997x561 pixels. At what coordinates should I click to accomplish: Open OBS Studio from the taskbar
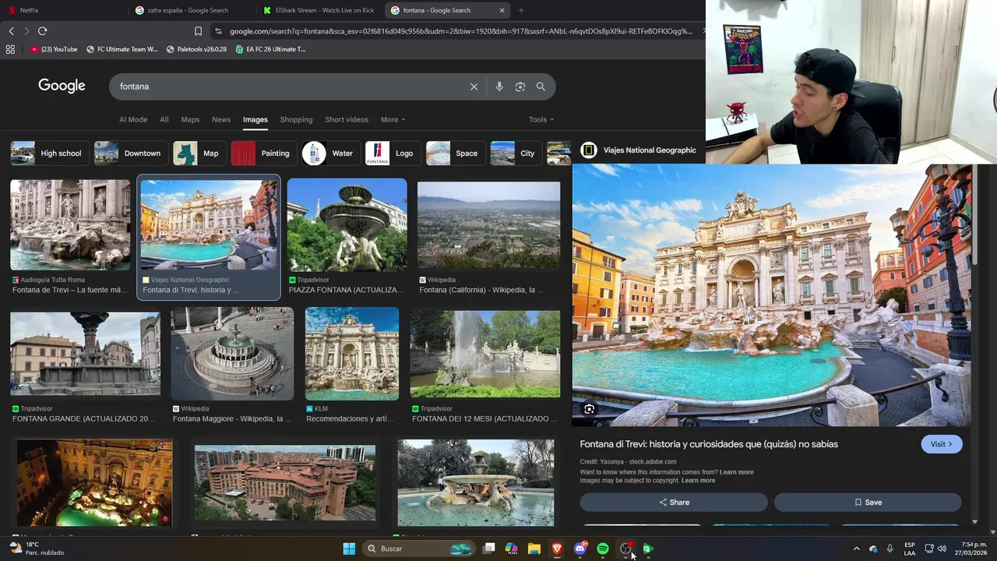(x=625, y=549)
